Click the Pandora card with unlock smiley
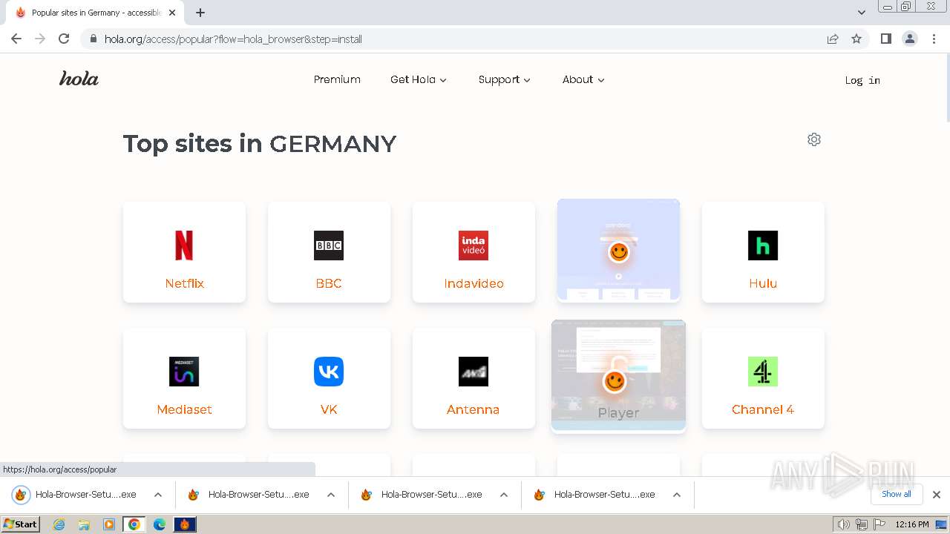 point(618,250)
